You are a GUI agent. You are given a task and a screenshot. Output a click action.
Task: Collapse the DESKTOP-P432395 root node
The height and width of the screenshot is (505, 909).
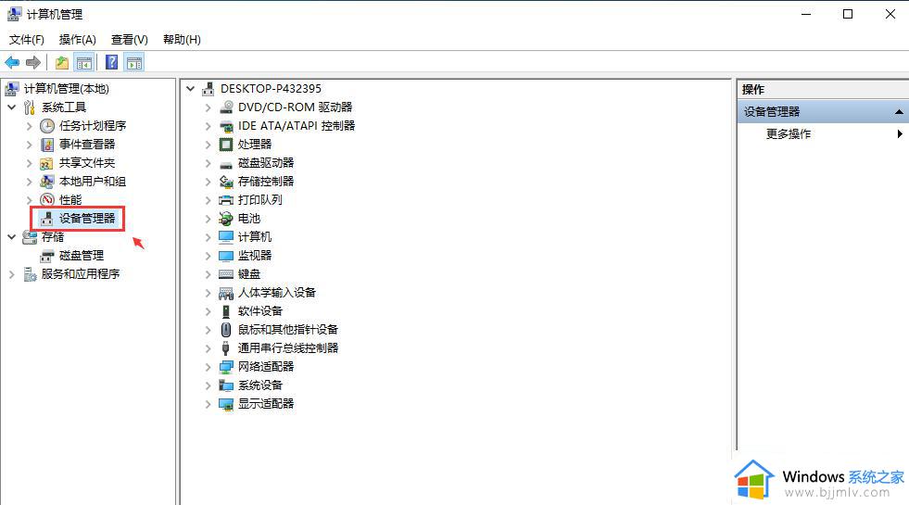point(191,89)
